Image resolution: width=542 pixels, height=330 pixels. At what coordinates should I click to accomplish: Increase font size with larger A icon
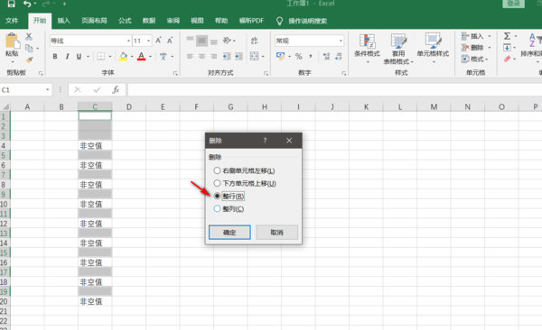pyautogui.click(x=158, y=41)
